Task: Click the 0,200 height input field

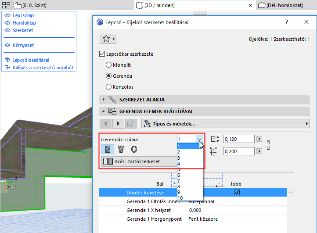Action: coord(238,151)
